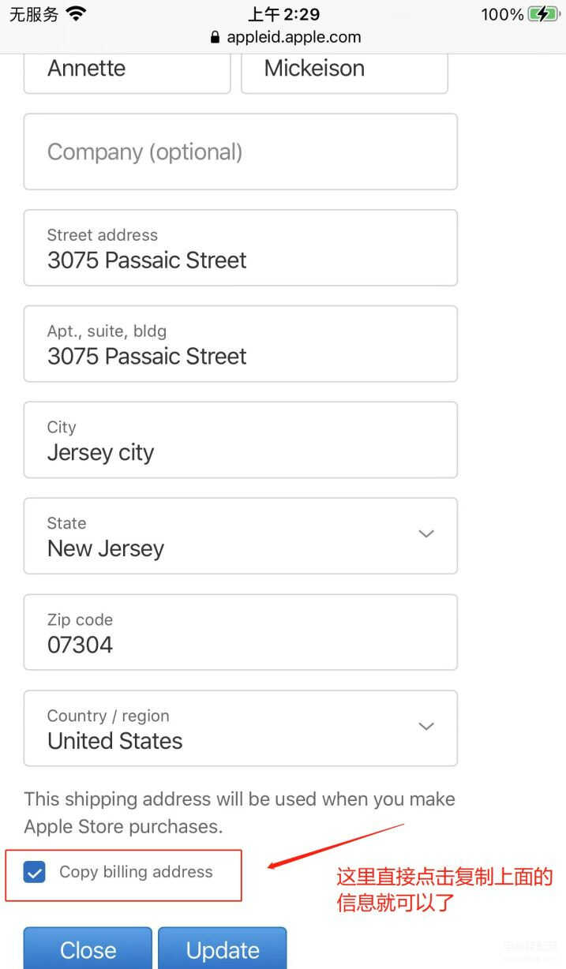Click the first name field Annette
Screen dimensions: 566x969
pos(126,69)
